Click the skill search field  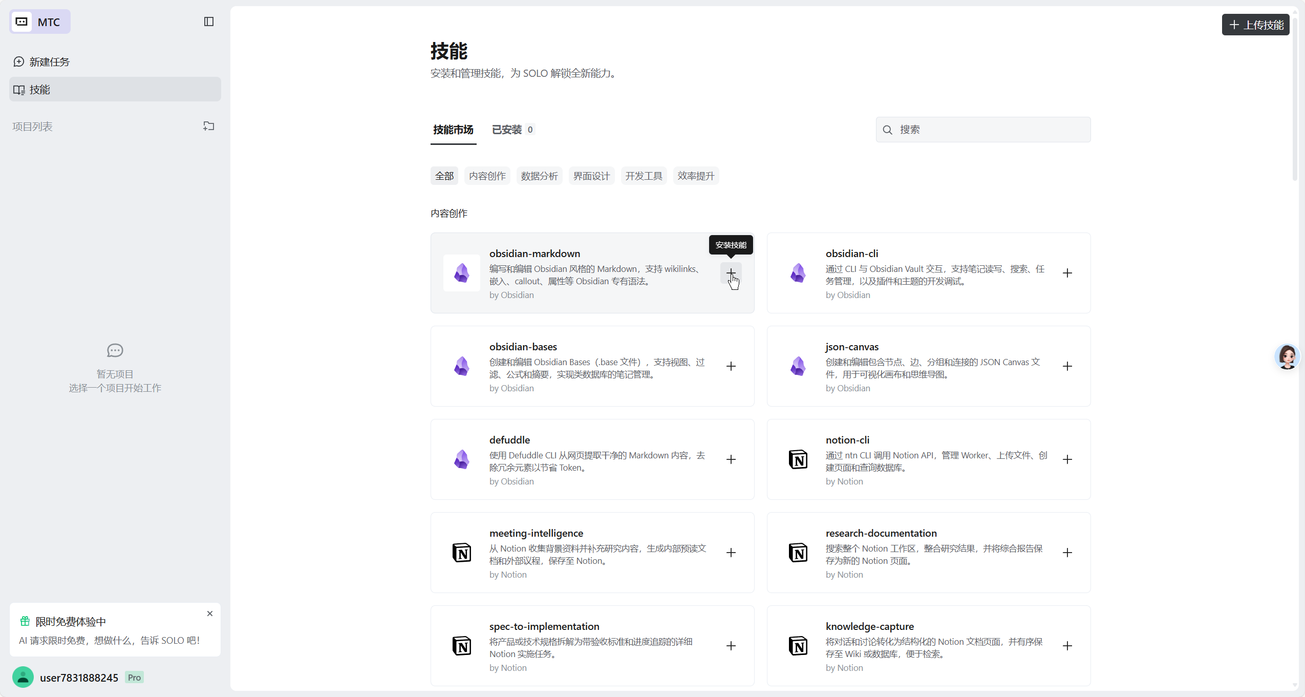click(x=983, y=130)
